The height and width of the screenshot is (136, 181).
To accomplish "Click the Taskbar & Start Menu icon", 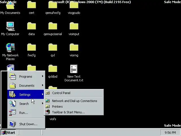I will point(48,112).
